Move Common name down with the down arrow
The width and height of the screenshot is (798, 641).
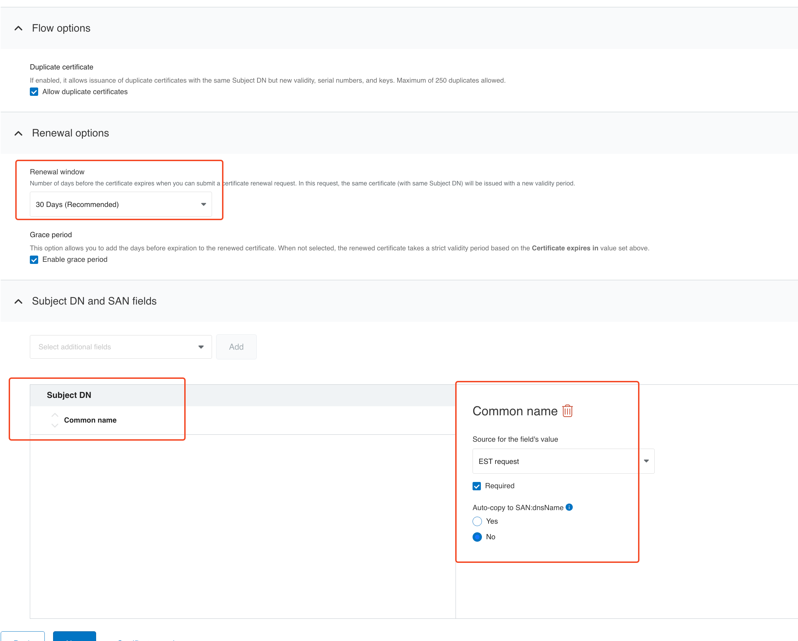pos(55,425)
